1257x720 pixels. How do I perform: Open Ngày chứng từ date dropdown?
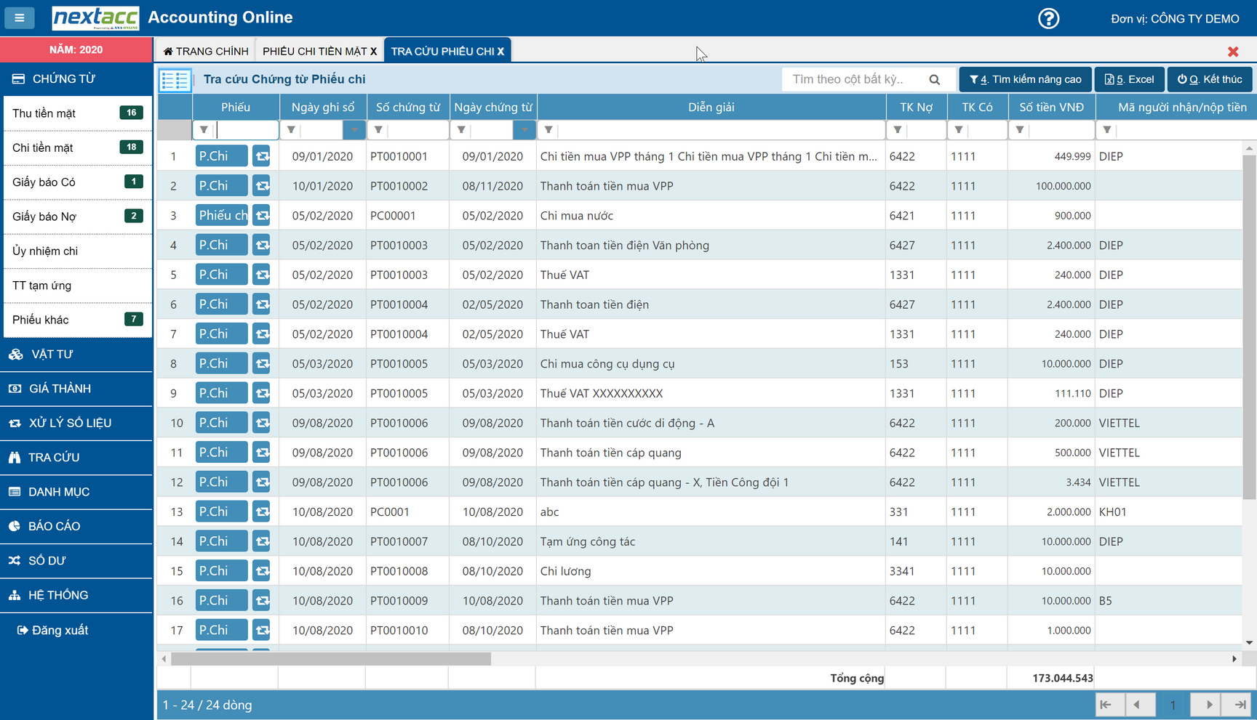pyautogui.click(x=524, y=130)
